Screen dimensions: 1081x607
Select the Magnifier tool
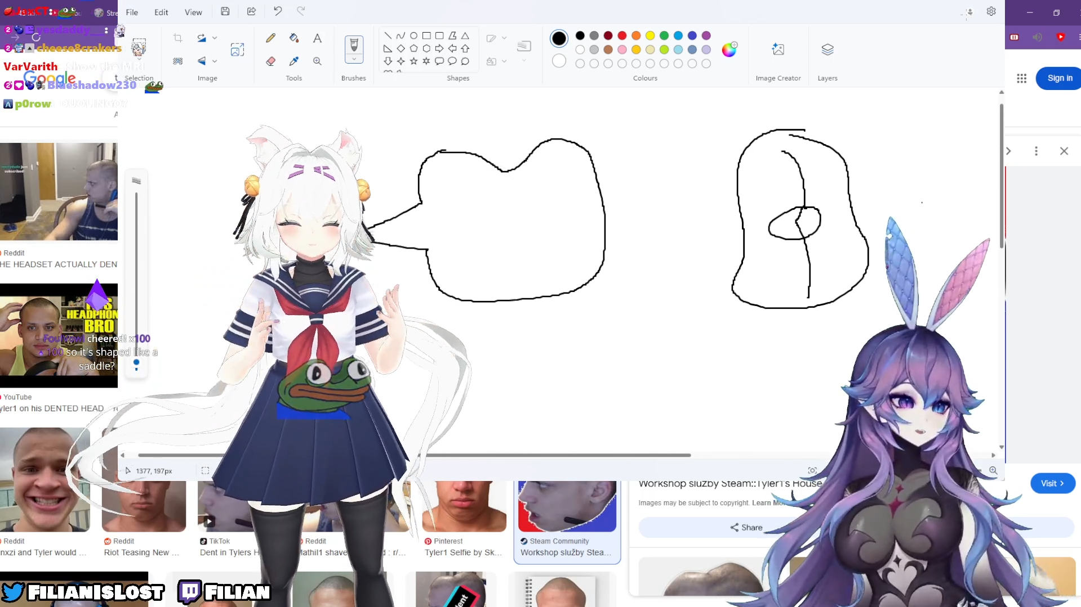pos(318,61)
